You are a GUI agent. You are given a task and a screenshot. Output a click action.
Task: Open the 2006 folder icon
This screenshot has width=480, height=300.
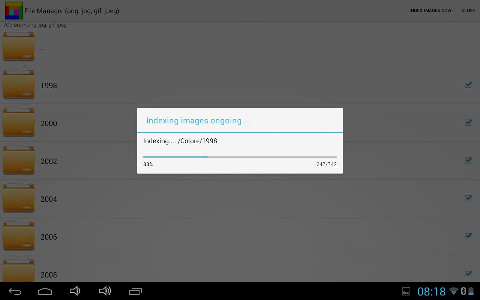18,235
